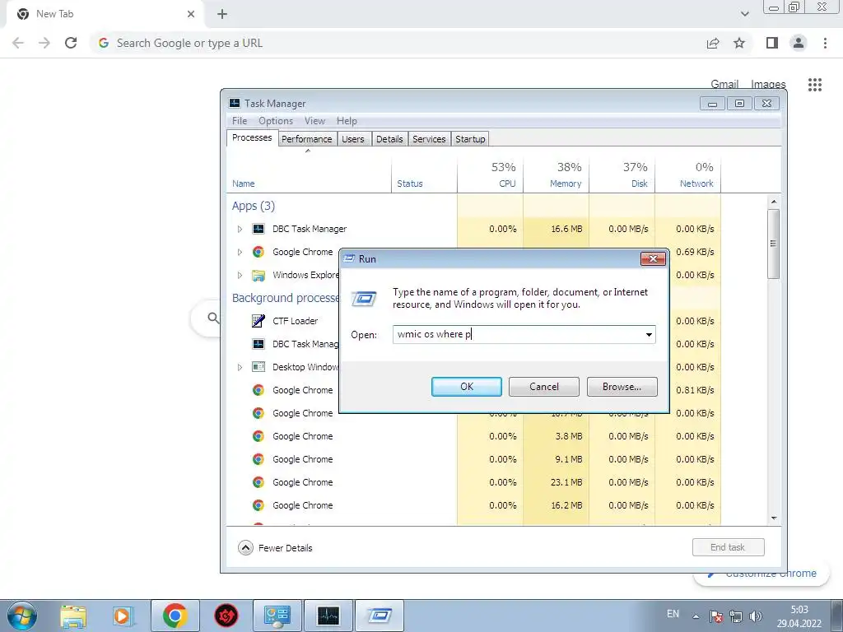This screenshot has height=632, width=843.
Task: Open Chrome profile avatar icon
Action: 799,43
